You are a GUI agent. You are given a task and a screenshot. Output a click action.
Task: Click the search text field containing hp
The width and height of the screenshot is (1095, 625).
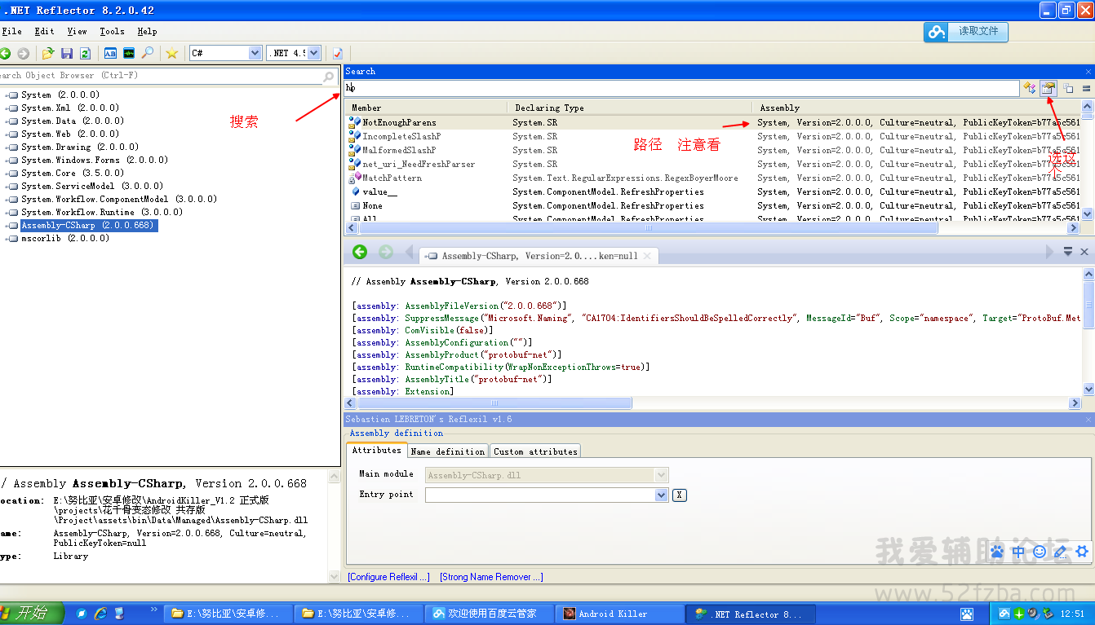tap(681, 88)
